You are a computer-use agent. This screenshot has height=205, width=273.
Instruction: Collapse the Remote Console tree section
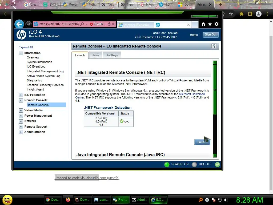click(21, 100)
